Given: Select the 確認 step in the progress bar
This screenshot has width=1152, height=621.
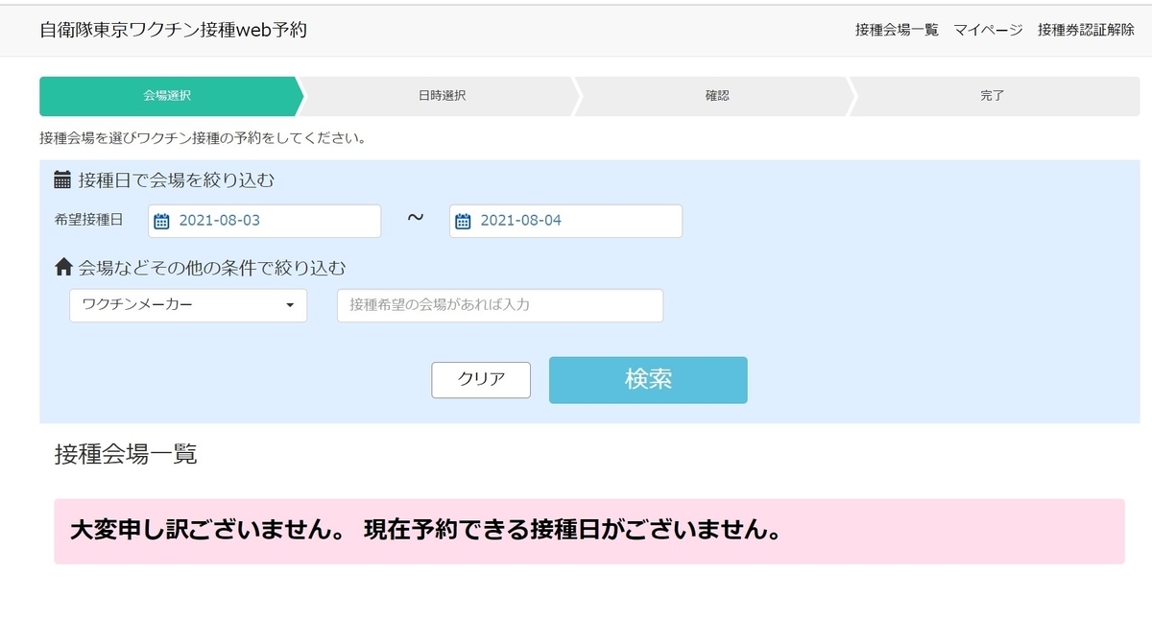Looking at the screenshot, I should point(717,96).
